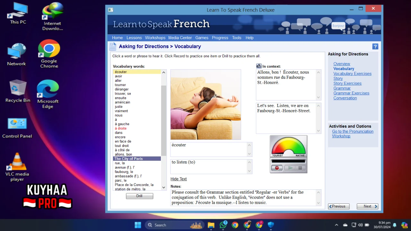This screenshot has width=411, height=231.
Task: Click the TOURIST-NATIVE pronunciation gauge
Action: point(288,147)
